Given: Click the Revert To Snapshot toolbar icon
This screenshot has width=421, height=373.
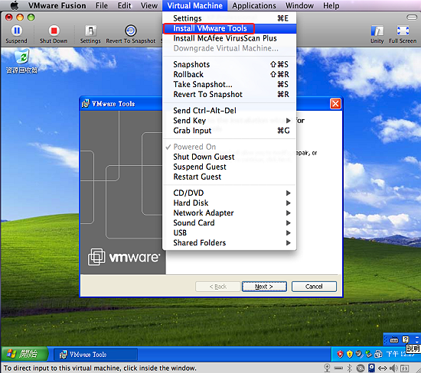Looking at the screenshot, I should 131,31.
